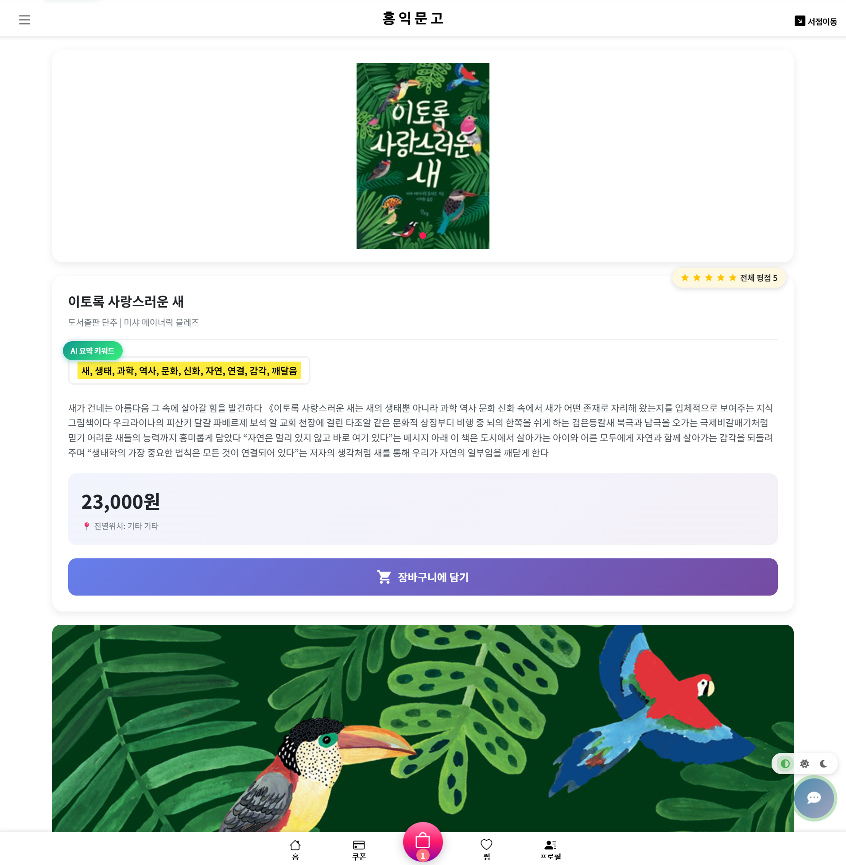This screenshot has width=846, height=865.
Task: Click the 서점이동 arrow icon
Action: pos(799,21)
